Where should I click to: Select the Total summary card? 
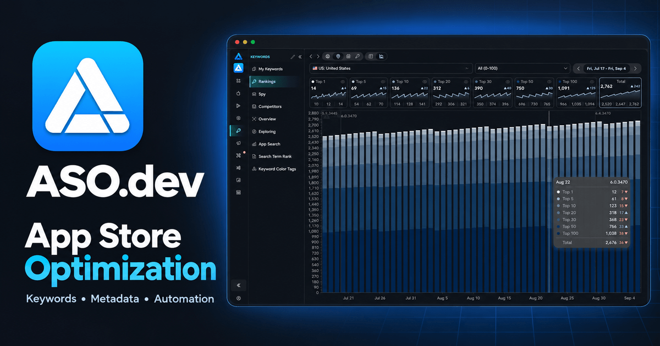(x=620, y=92)
